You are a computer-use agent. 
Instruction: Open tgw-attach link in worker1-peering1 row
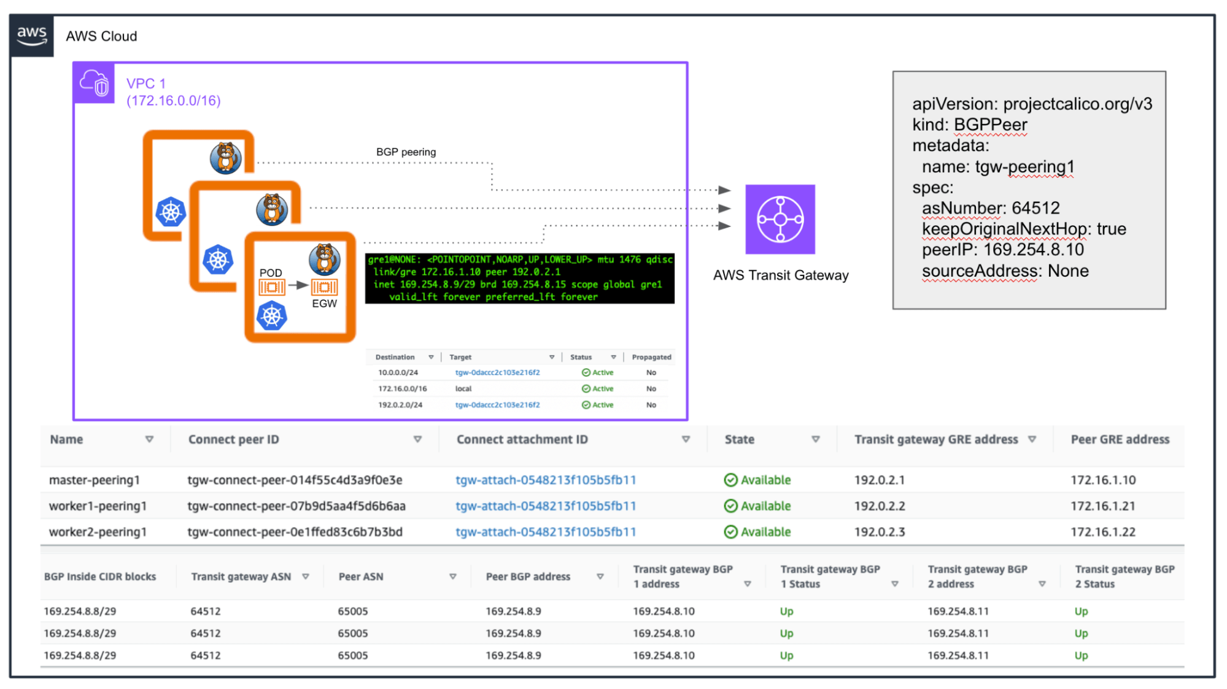click(x=546, y=506)
